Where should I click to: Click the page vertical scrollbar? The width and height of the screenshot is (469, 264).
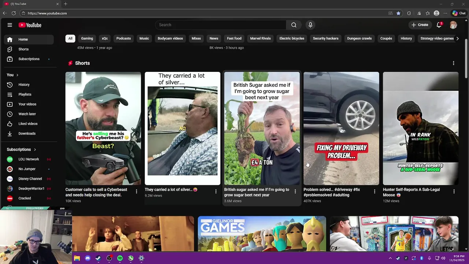466,59
